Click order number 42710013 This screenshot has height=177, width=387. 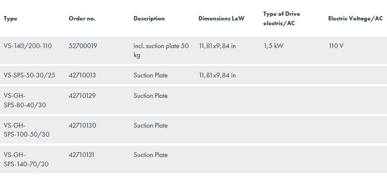point(82,75)
